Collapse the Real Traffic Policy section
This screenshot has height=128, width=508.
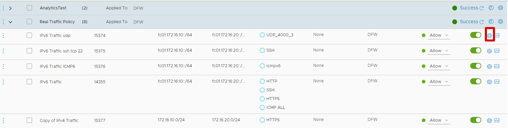[10, 22]
